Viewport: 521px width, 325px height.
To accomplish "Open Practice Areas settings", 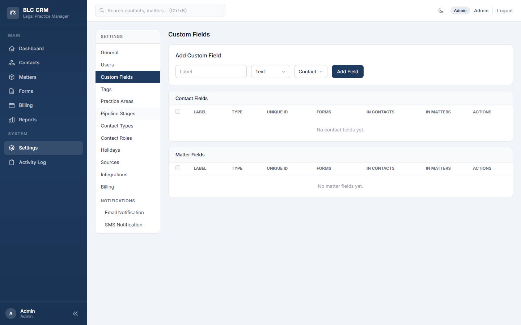I will [128, 101].
